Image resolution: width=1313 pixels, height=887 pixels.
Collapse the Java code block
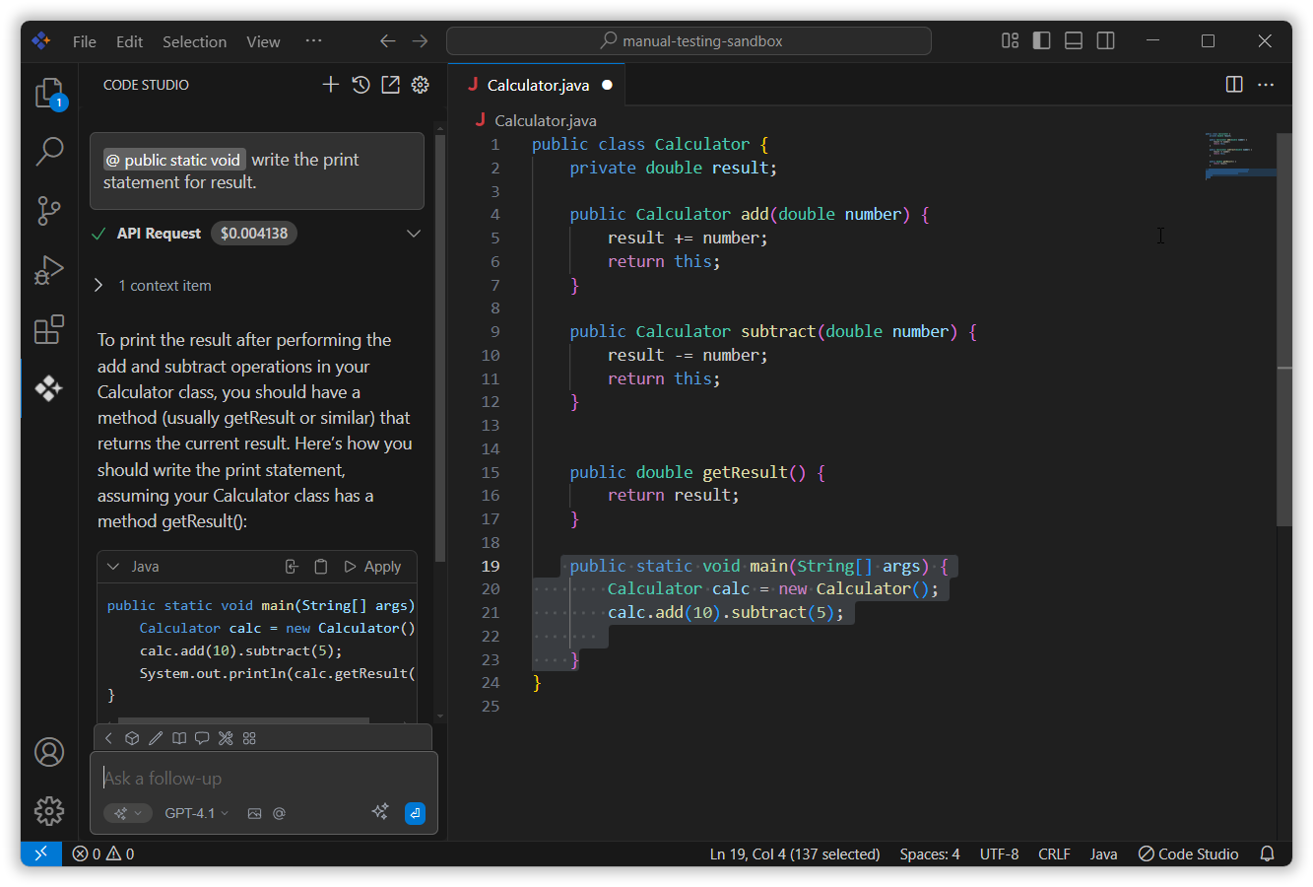[113, 567]
